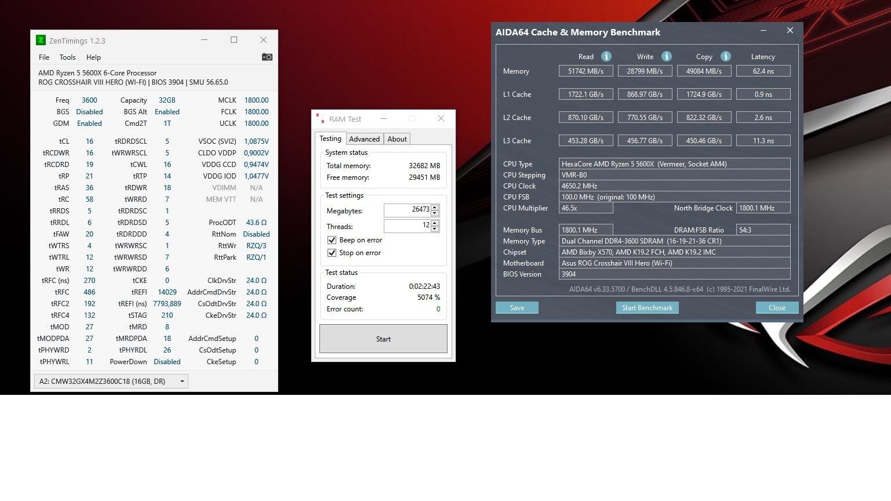Screen dimensions: 891x501
Task: Click the Capacity value 32GB
Action: click(x=167, y=100)
